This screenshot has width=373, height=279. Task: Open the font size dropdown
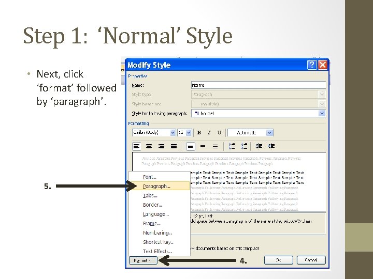coord(189,133)
